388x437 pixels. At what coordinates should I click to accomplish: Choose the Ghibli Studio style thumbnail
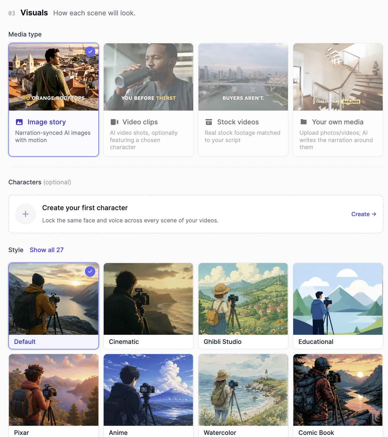pyautogui.click(x=243, y=299)
